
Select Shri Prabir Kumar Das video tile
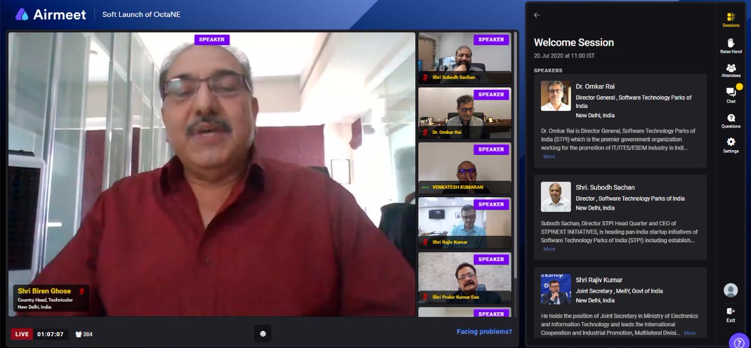(x=464, y=277)
